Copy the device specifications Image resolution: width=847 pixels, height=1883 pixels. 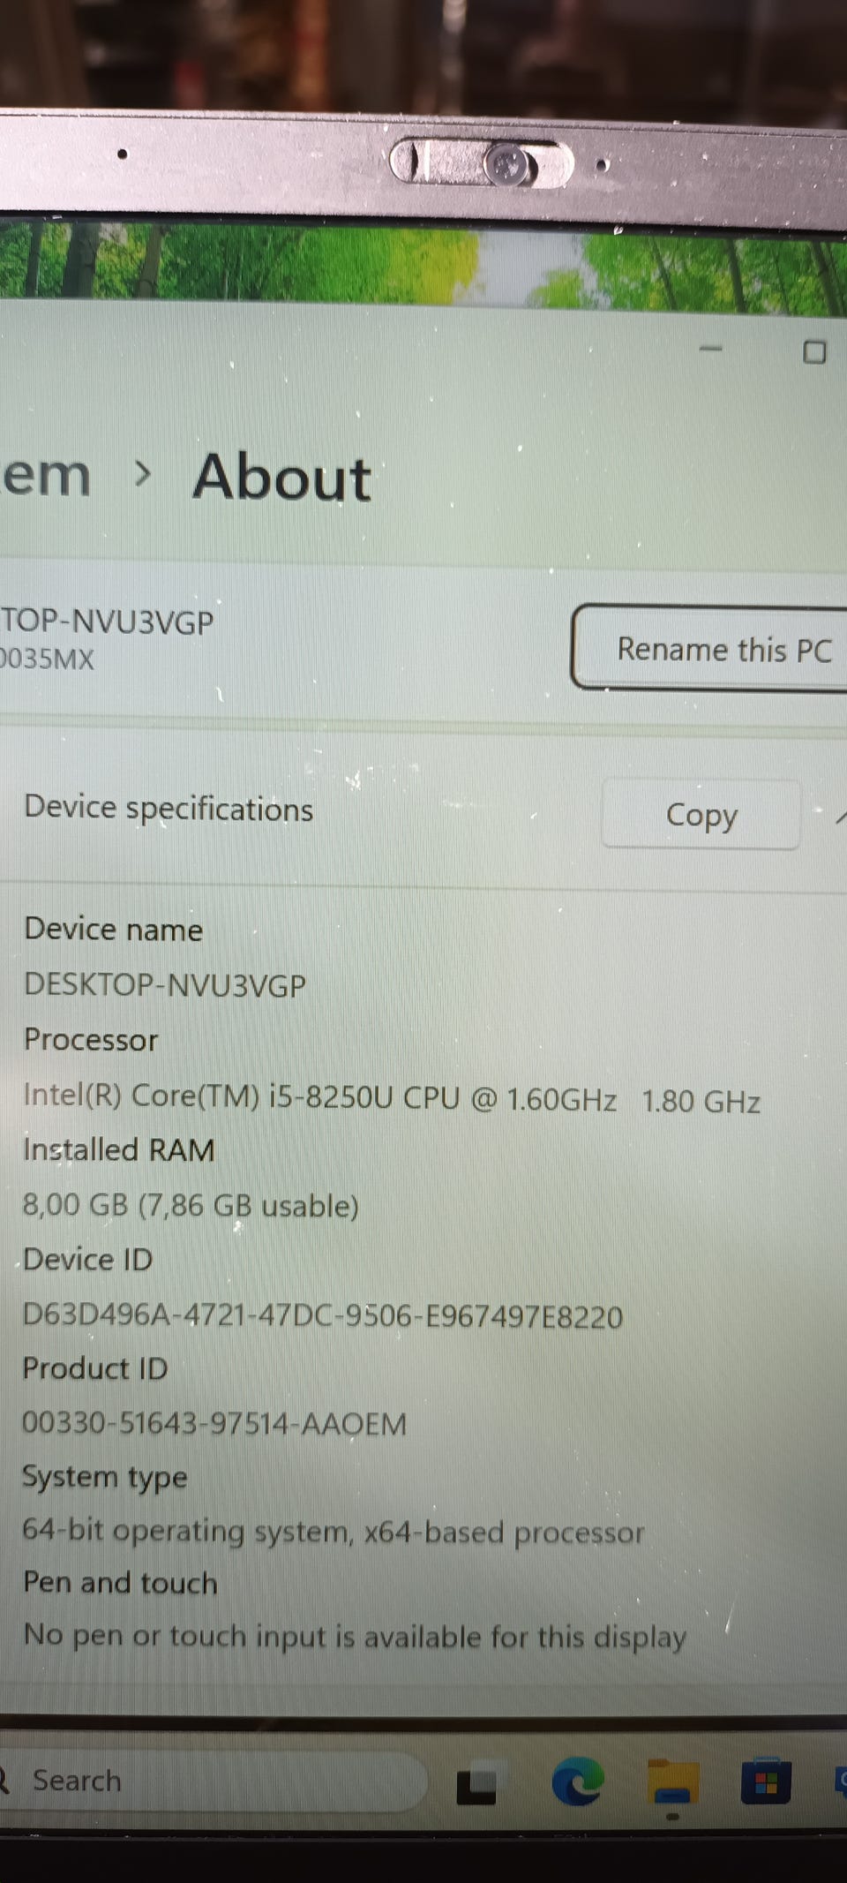(x=701, y=815)
